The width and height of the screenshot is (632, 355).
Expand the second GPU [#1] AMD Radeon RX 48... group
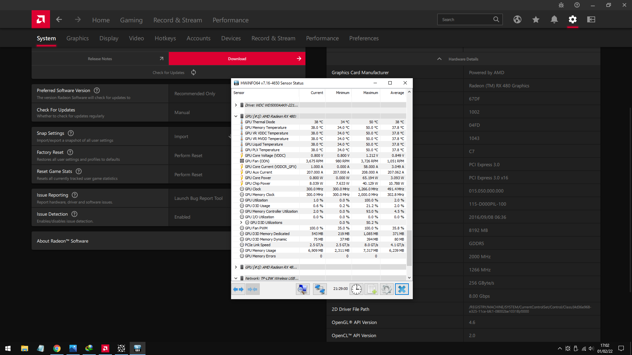pyautogui.click(x=236, y=267)
